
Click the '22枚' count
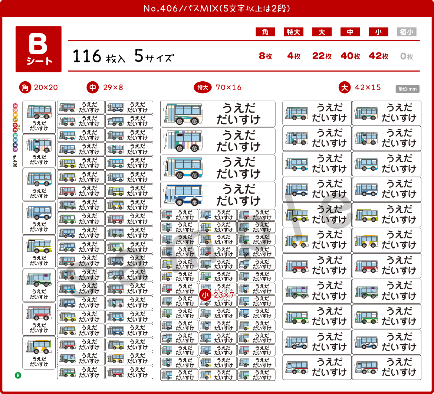tap(322, 56)
